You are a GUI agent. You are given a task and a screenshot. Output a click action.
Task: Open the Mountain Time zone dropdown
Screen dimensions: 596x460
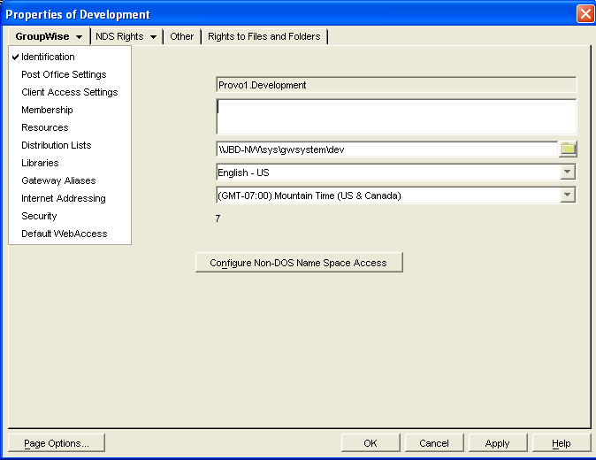click(x=568, y=195)
